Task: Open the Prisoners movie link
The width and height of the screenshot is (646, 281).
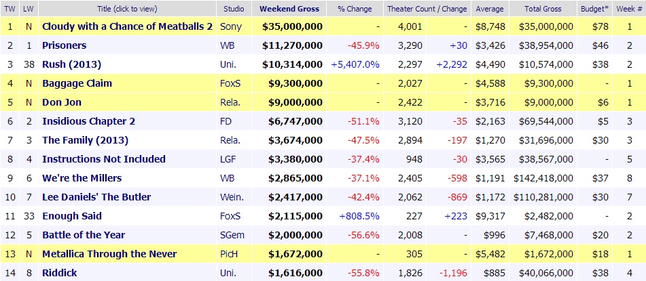Action: [64, 45]
